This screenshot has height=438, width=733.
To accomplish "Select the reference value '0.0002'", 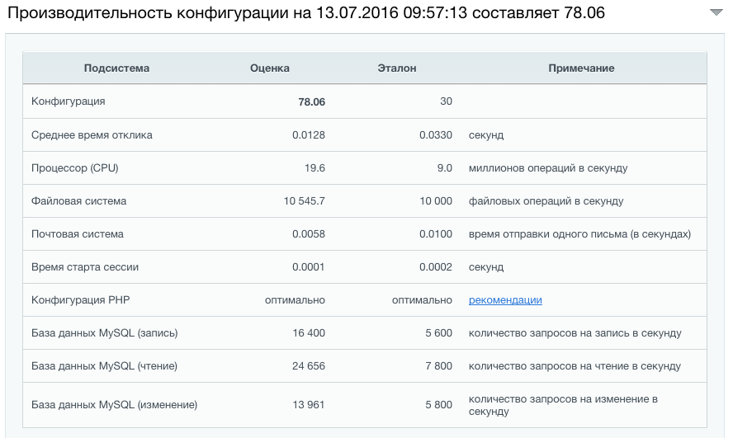I will [x=436, y=267].
